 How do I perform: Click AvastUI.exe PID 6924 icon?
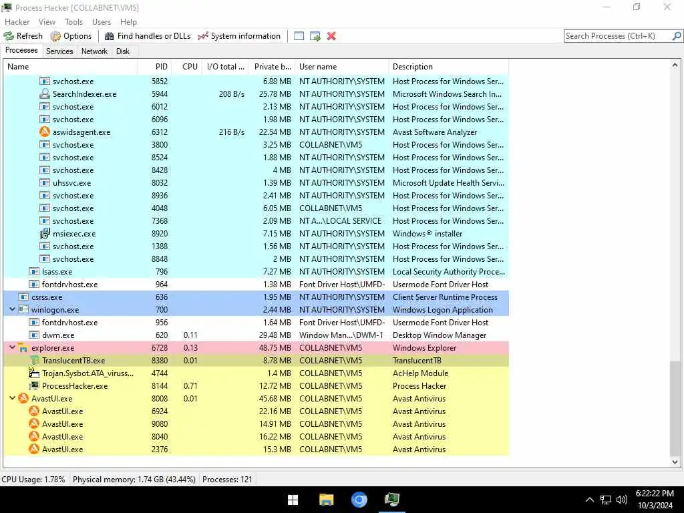click(x=34, y=411)
